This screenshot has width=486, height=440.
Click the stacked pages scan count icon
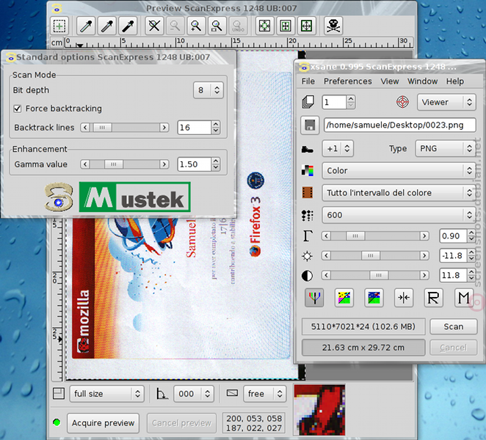tap(308, 102)
